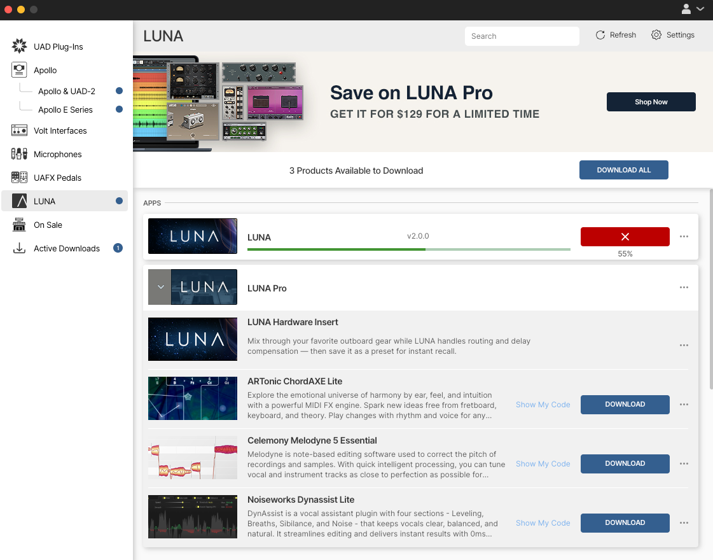The width and height of the screenshot is (713, 560).
Task: Click into the Search field
Action: coord(522,36)
